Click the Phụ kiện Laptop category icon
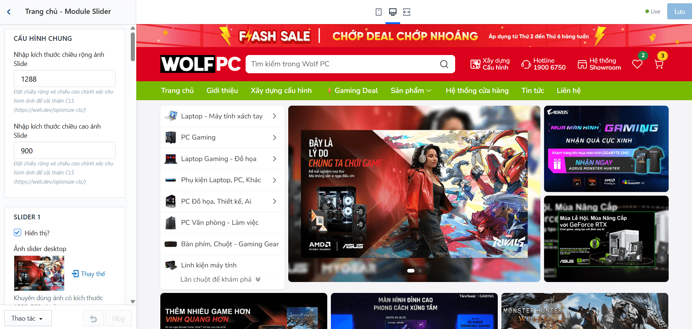 171,180
